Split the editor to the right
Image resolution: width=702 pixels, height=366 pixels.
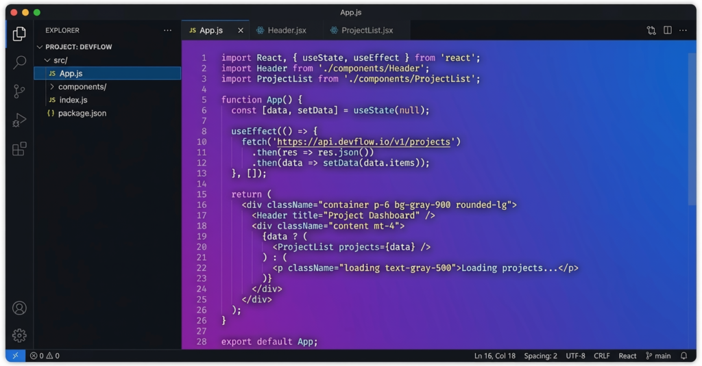[668, 30]
